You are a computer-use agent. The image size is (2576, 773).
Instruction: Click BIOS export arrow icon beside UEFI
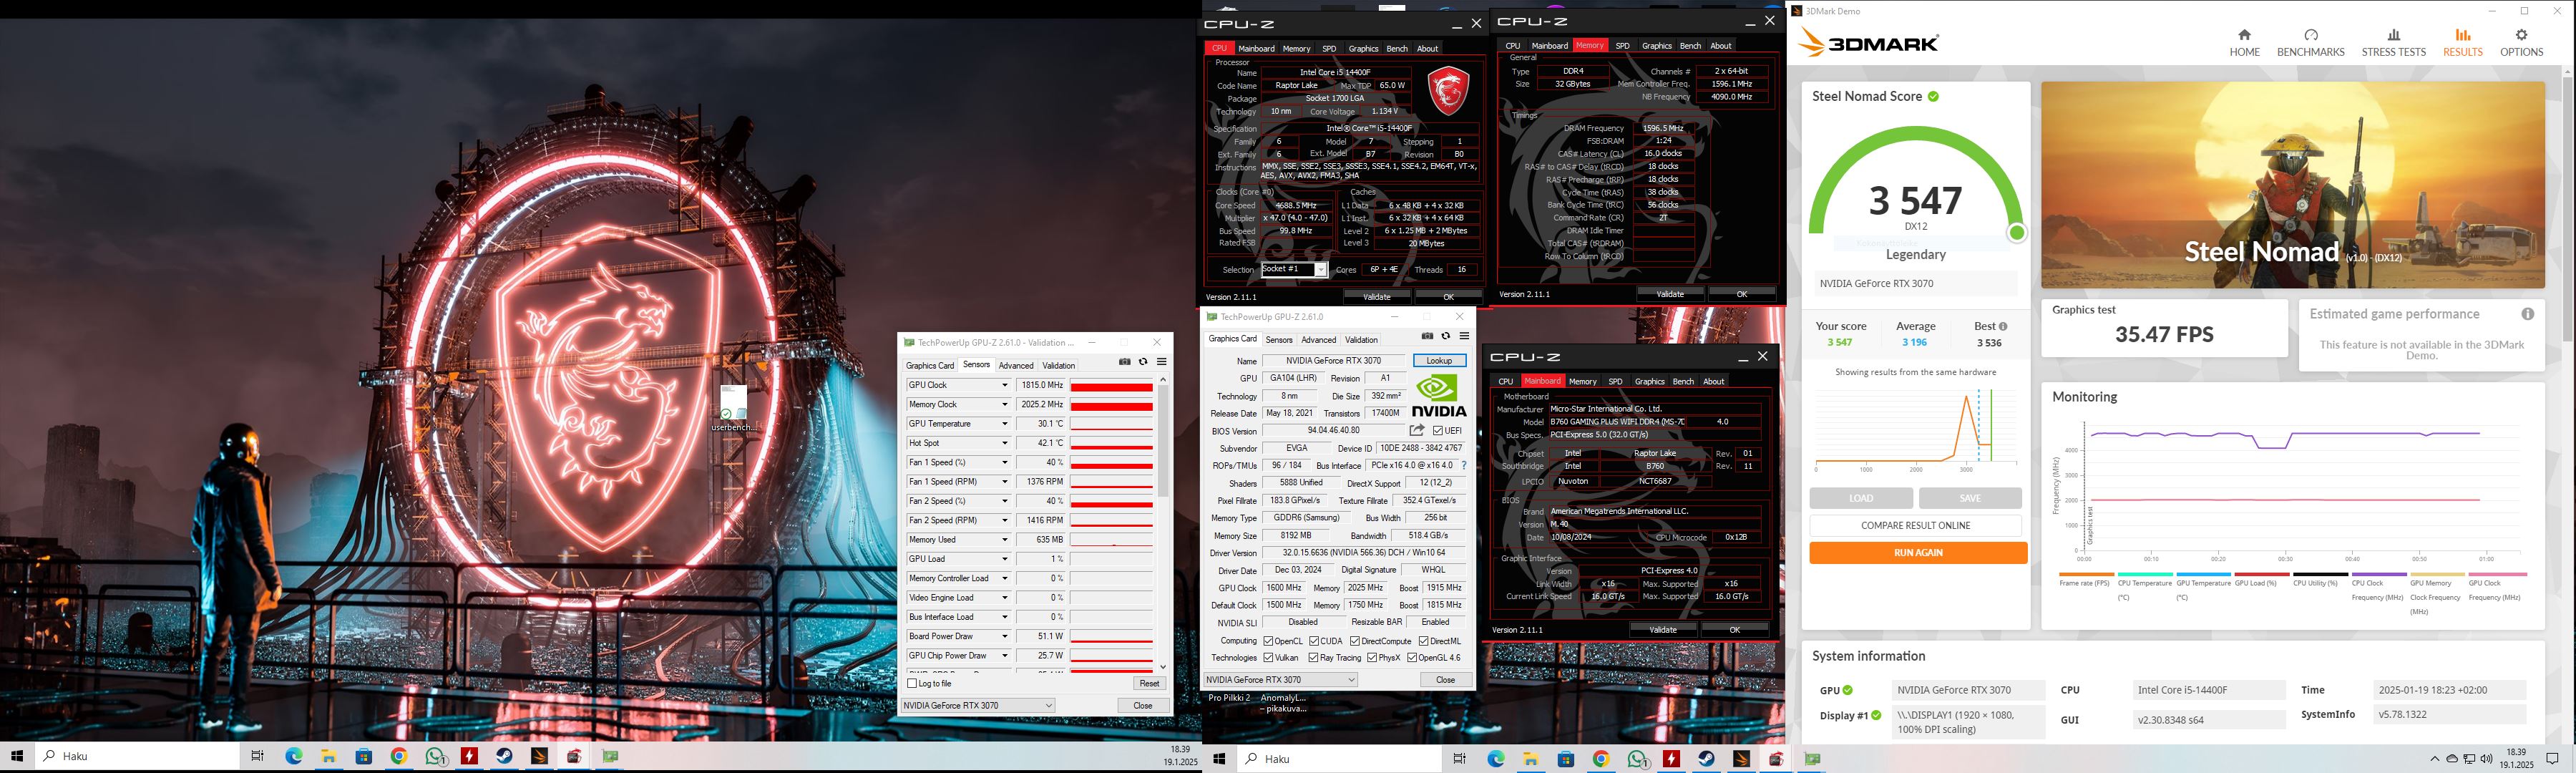pyautogui.click(x=1417, y=430)
